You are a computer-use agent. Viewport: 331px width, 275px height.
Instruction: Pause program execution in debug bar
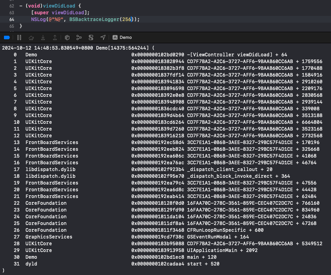(19, 38)
